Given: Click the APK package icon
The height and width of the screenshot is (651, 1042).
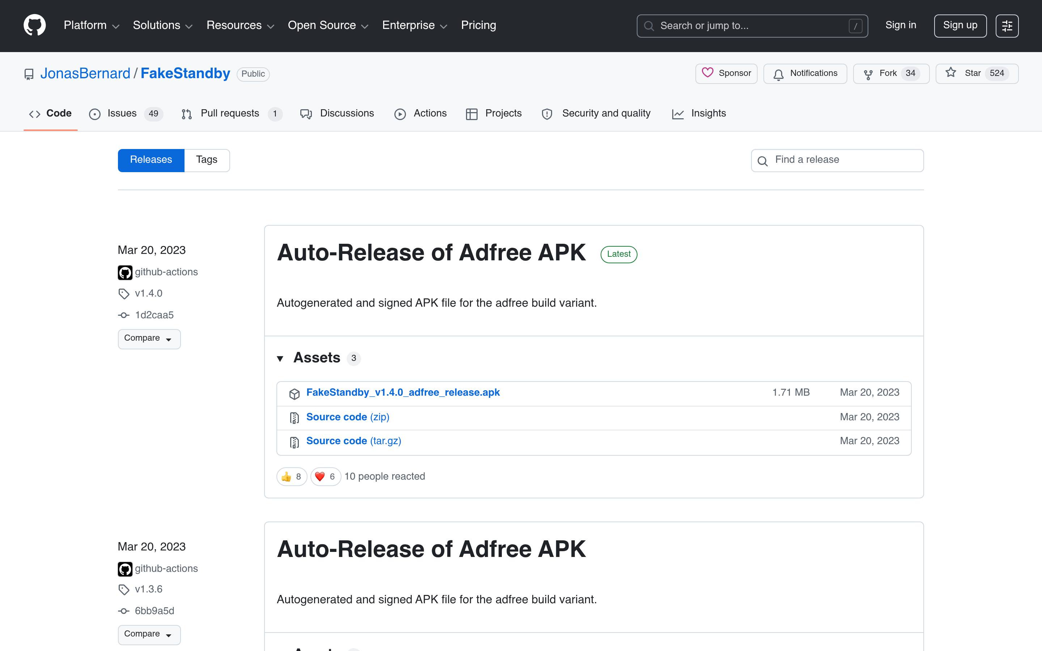Looking at the screenshot, I should (x=295, y=393).
